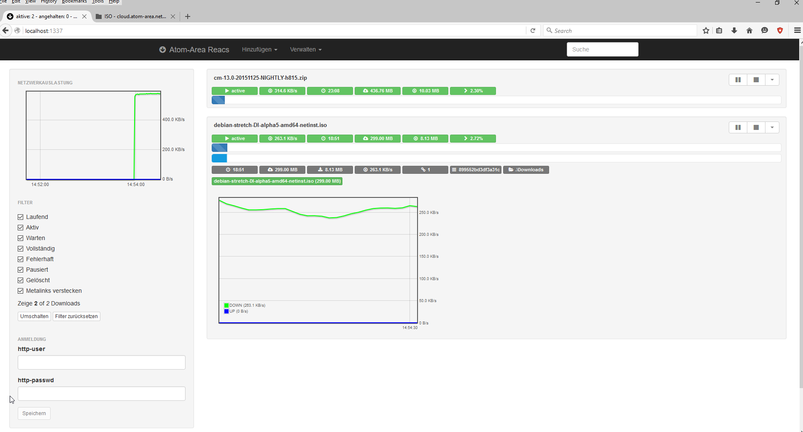The width and height of the screenshot is (803, 432).
Task: Uncheck the Laufend filter checkbox
Action: pyautogui.click(x=21, y=217)
